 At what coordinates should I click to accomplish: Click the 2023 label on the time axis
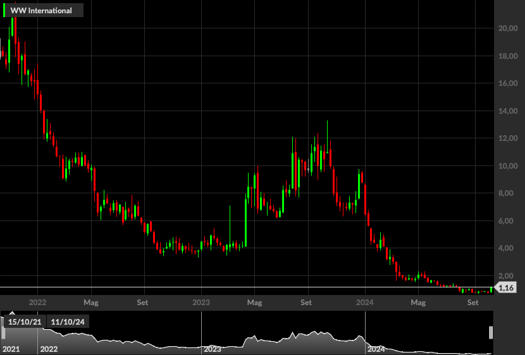click(x=201, y=303)
